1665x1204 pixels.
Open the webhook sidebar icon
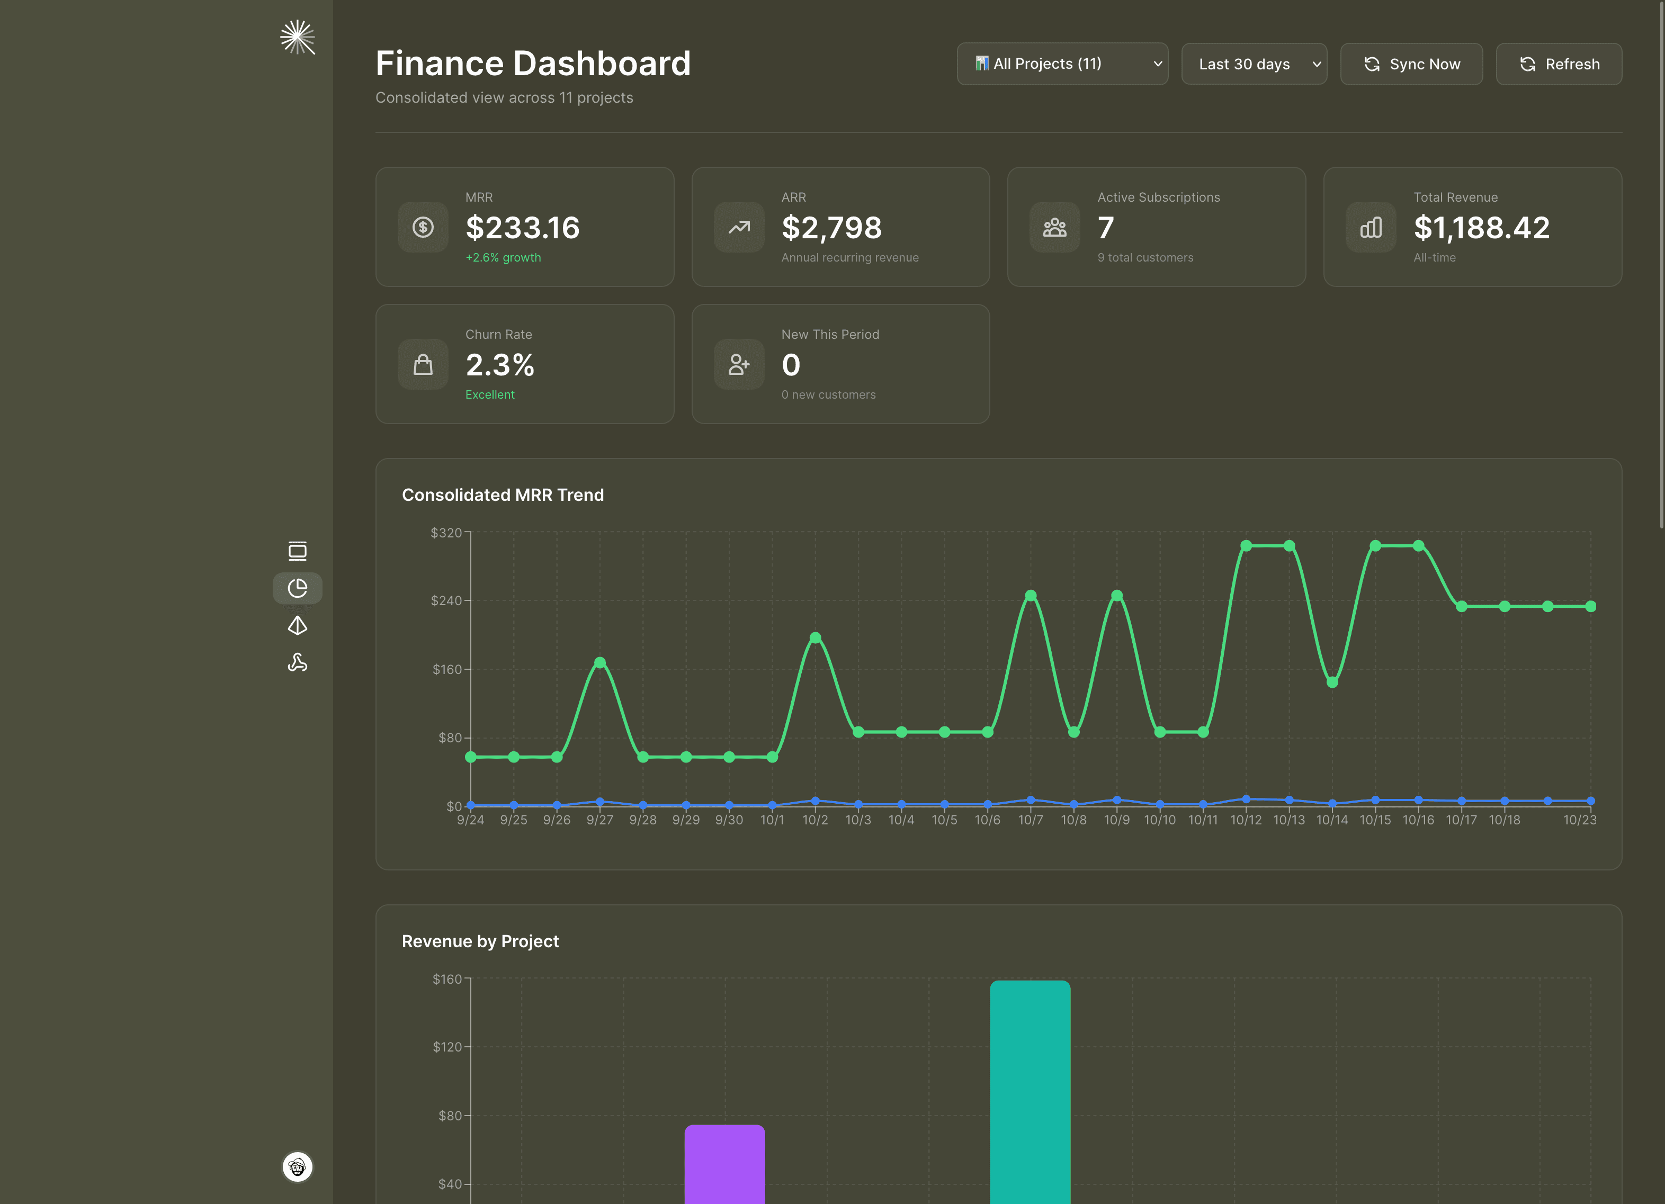297,662
